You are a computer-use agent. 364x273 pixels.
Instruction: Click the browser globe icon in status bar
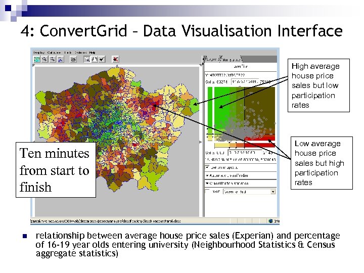pos(270,221)
